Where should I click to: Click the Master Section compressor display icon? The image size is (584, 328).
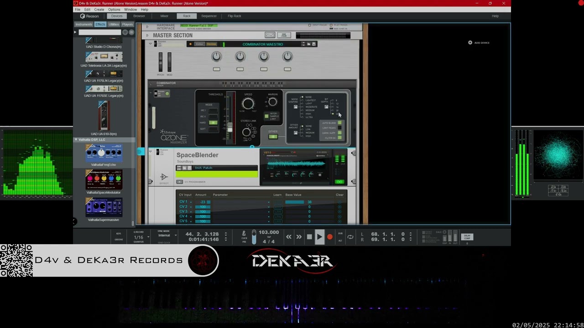pos(270,35)
